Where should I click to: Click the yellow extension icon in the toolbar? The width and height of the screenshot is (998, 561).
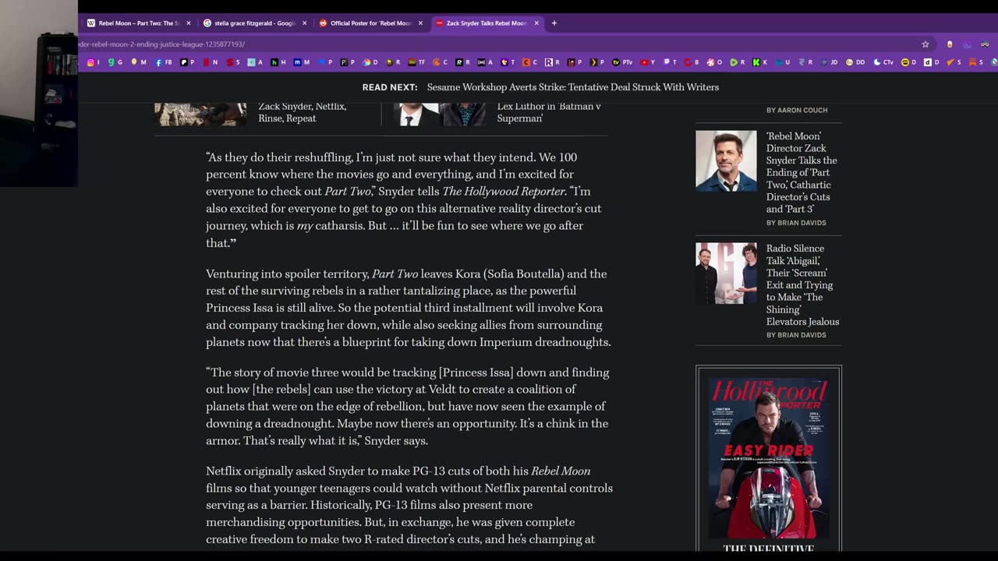[x=950, y=44]
